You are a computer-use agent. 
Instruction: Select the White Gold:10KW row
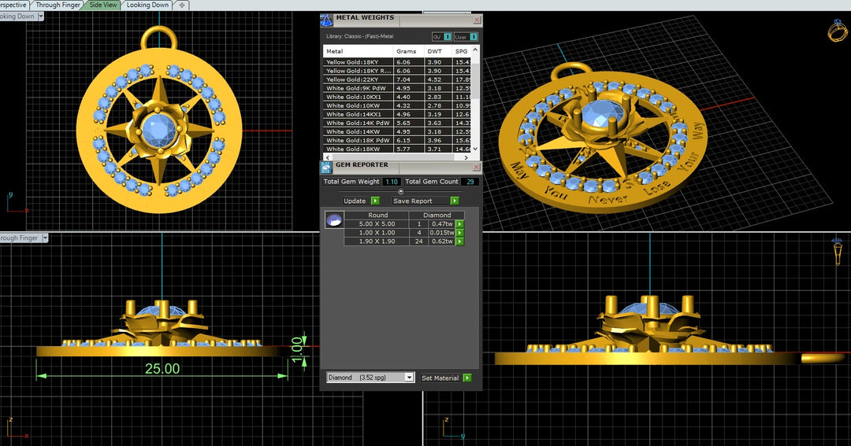[397, 105]
